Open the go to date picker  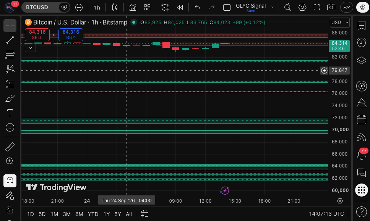coord(144,214)
